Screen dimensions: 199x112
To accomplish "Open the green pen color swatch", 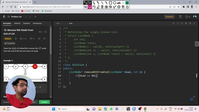I will click(127, 3).
